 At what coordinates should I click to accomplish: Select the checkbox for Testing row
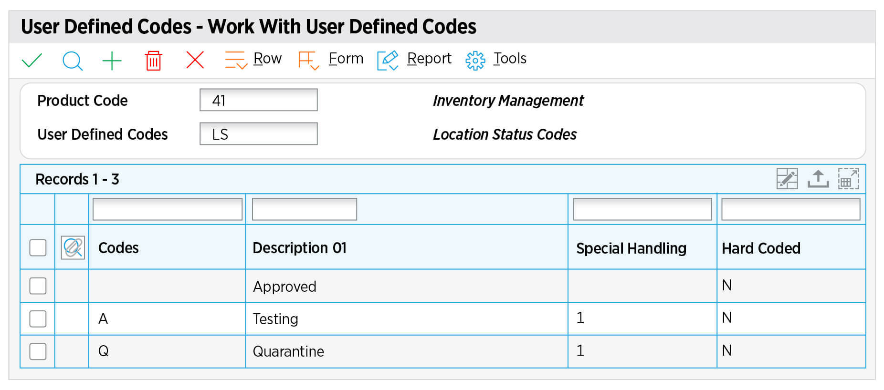pos(38,318)
